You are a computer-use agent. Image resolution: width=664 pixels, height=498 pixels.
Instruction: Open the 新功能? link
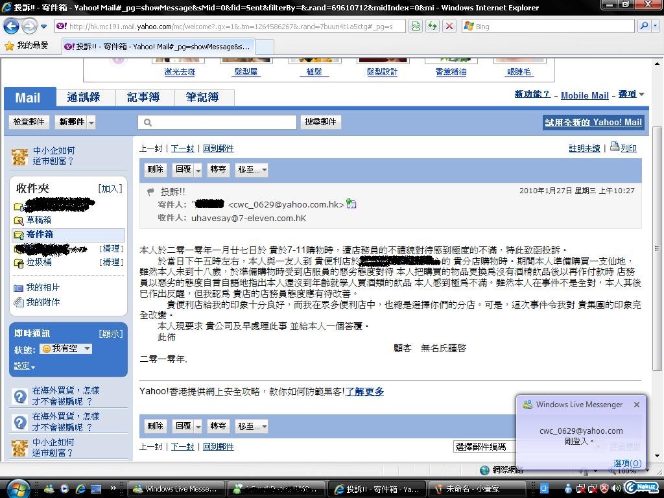(x=532, y=95)
